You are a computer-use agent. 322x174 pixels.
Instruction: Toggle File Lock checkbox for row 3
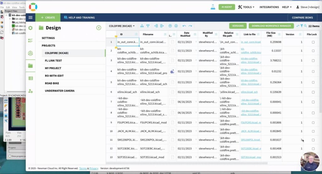(313, 60)
